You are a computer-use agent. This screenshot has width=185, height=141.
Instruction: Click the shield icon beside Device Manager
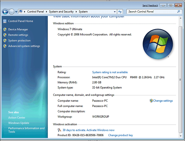(x=5, y=29)
